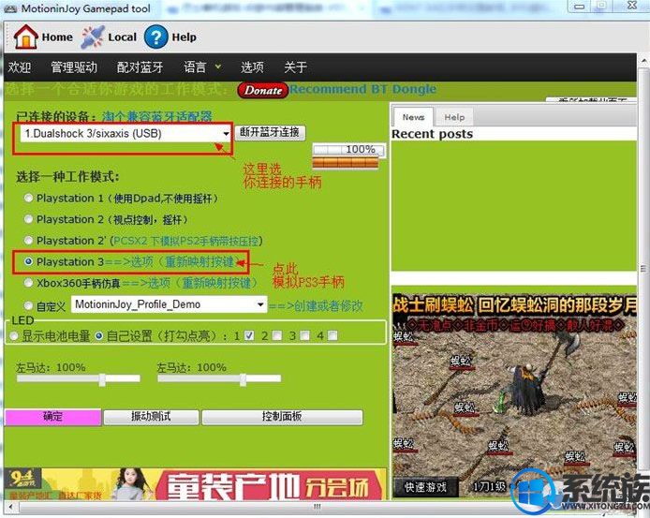Open the 选项 menu tab
The image size is (650, 518).
[252, 67]
